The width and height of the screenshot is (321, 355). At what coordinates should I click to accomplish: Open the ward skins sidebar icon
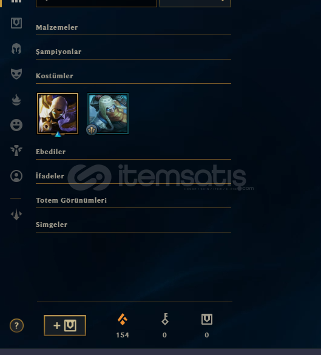coord(16,150)
